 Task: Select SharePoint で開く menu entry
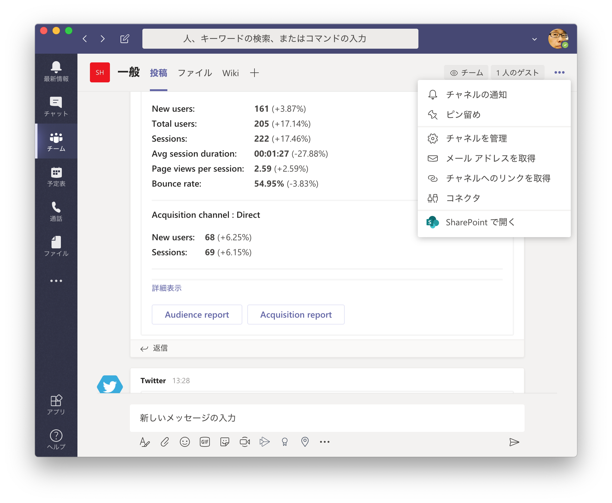click(x=480, y=222)
